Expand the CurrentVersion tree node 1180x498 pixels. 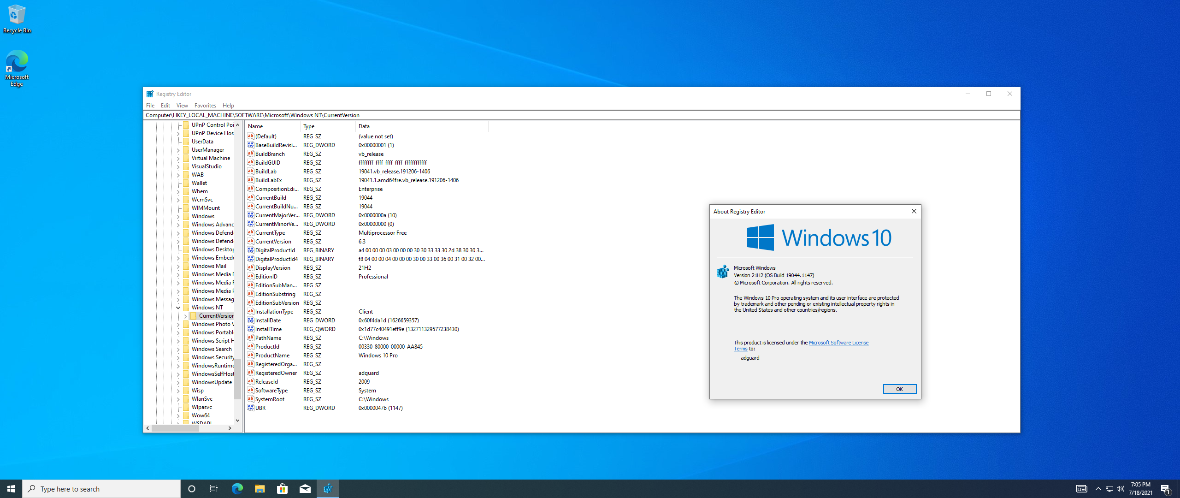point(186,316)
